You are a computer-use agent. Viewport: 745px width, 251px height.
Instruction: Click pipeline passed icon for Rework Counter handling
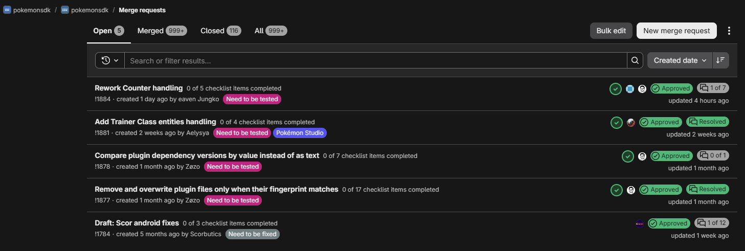(616, 89)
